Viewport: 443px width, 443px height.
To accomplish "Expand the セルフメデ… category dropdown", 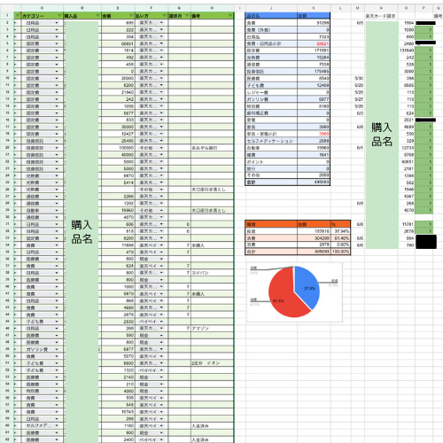I will [x=57, y=425].
